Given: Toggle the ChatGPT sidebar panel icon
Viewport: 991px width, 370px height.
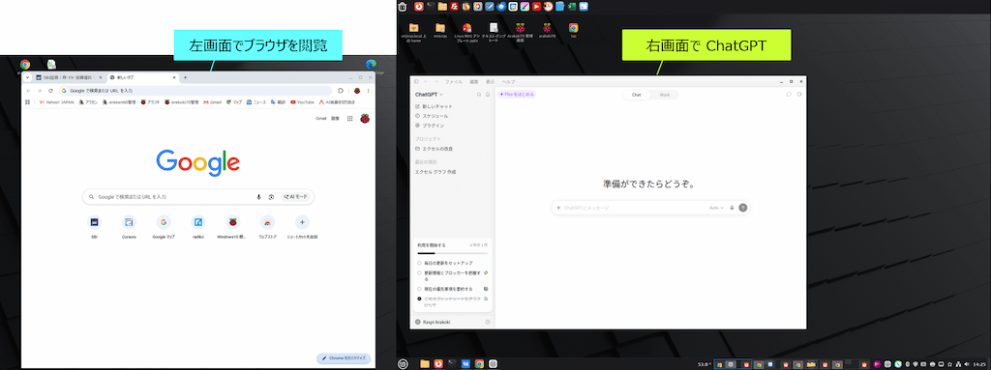Looking at the screenshot, I should coord(416,81).
